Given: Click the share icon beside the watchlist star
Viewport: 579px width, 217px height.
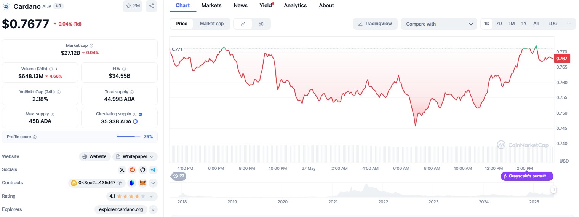Looking at the screenshot, I should coord(151,6).
